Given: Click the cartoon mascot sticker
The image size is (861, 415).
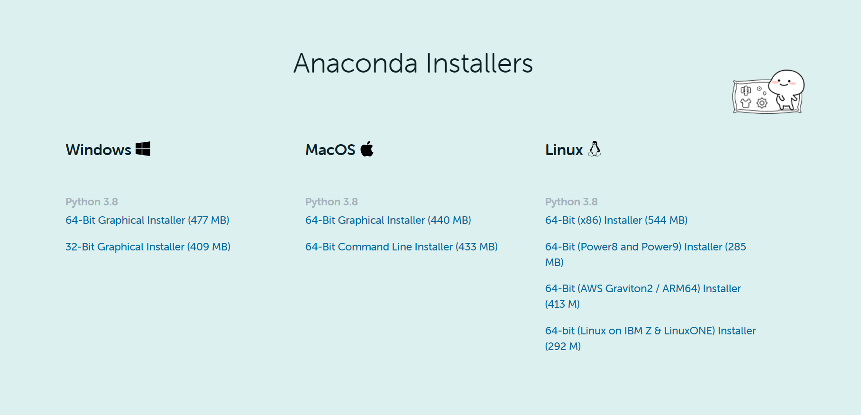Looking at the screenshot, I should [x=769, y=92].
